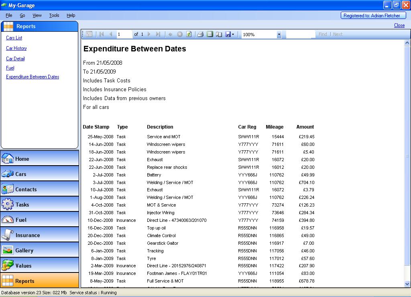
Task: Click the report scrollbar down arrow
Action: click(x=407, y=284)
